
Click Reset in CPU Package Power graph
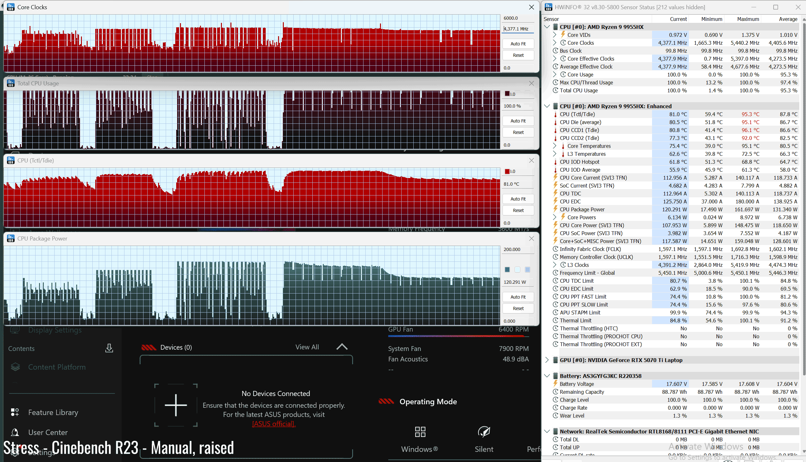(x=518, y=308)
